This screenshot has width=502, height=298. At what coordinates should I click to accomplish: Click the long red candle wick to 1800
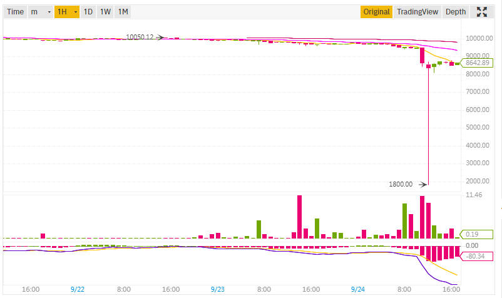pos(428,126)
